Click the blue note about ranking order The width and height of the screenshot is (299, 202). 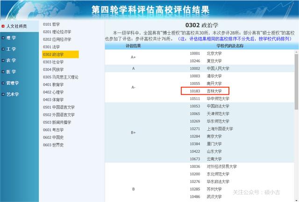[235, 39]
